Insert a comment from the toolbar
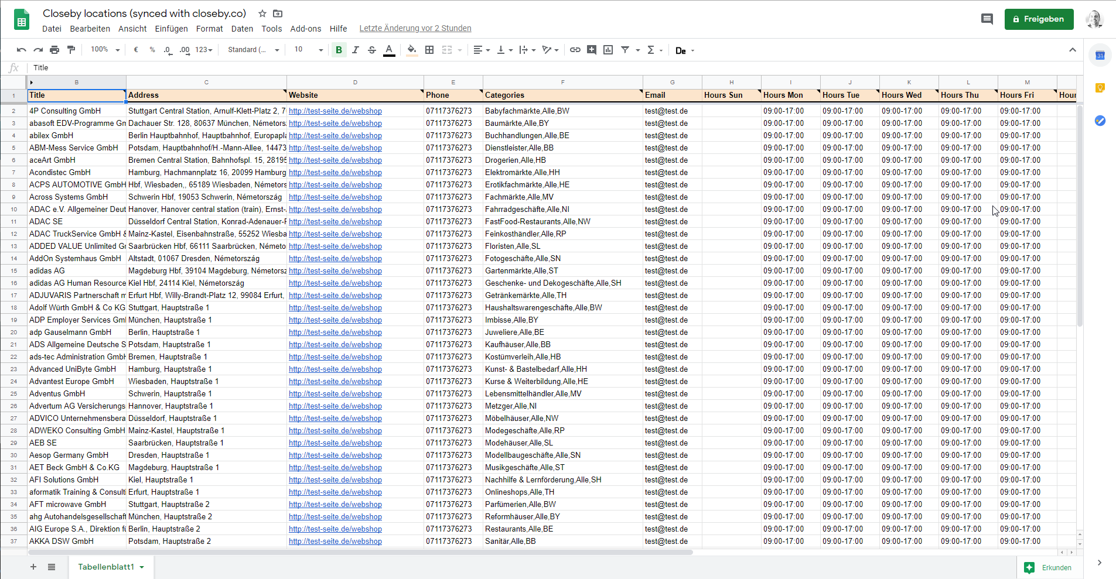The image size is (1116, 579). click(592, 50)
